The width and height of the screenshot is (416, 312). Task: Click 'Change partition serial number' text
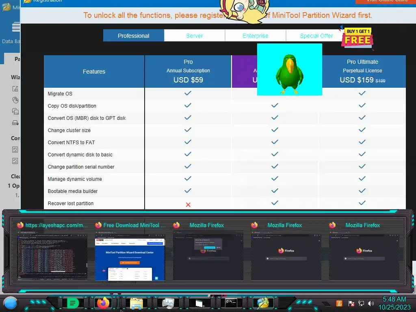click(81, 167)
